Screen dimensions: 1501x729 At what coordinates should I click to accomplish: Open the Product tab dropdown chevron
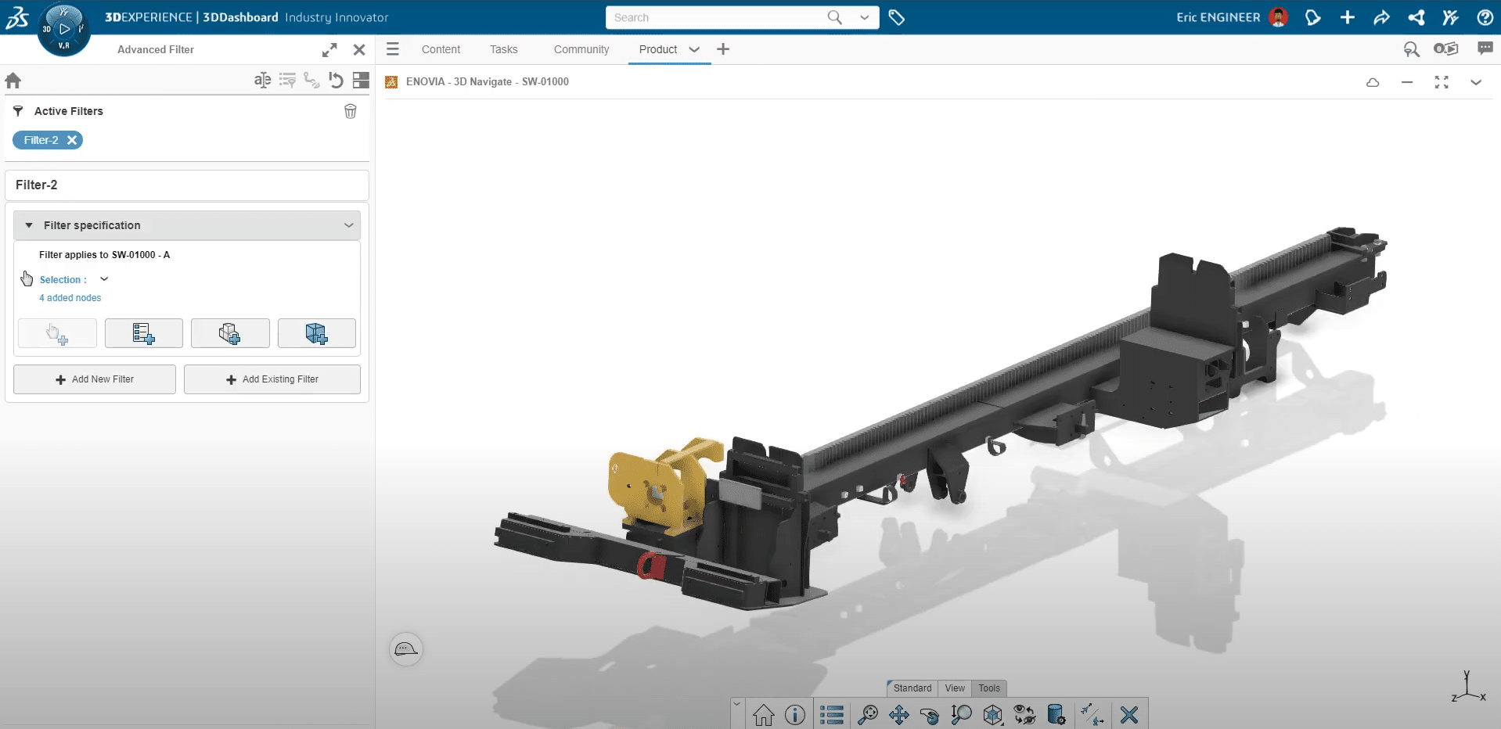coord(694,49)
